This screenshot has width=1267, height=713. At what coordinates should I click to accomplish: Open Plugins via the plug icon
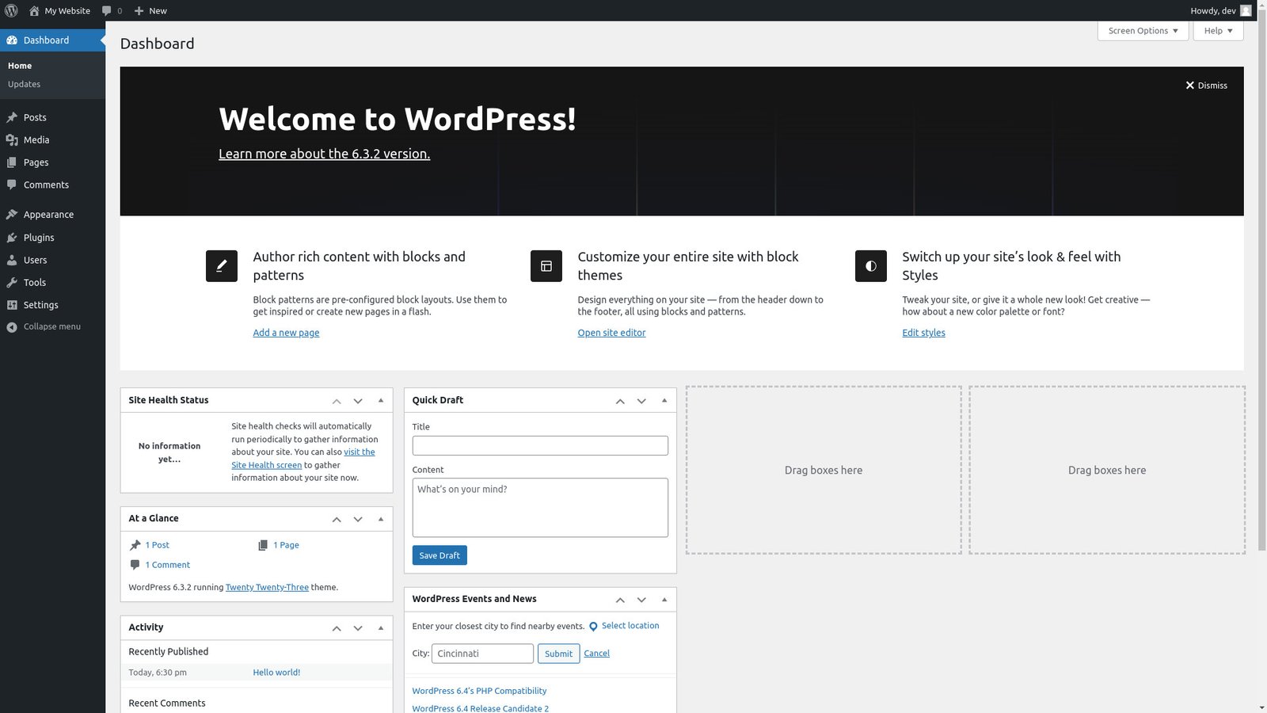coord(12,237)
